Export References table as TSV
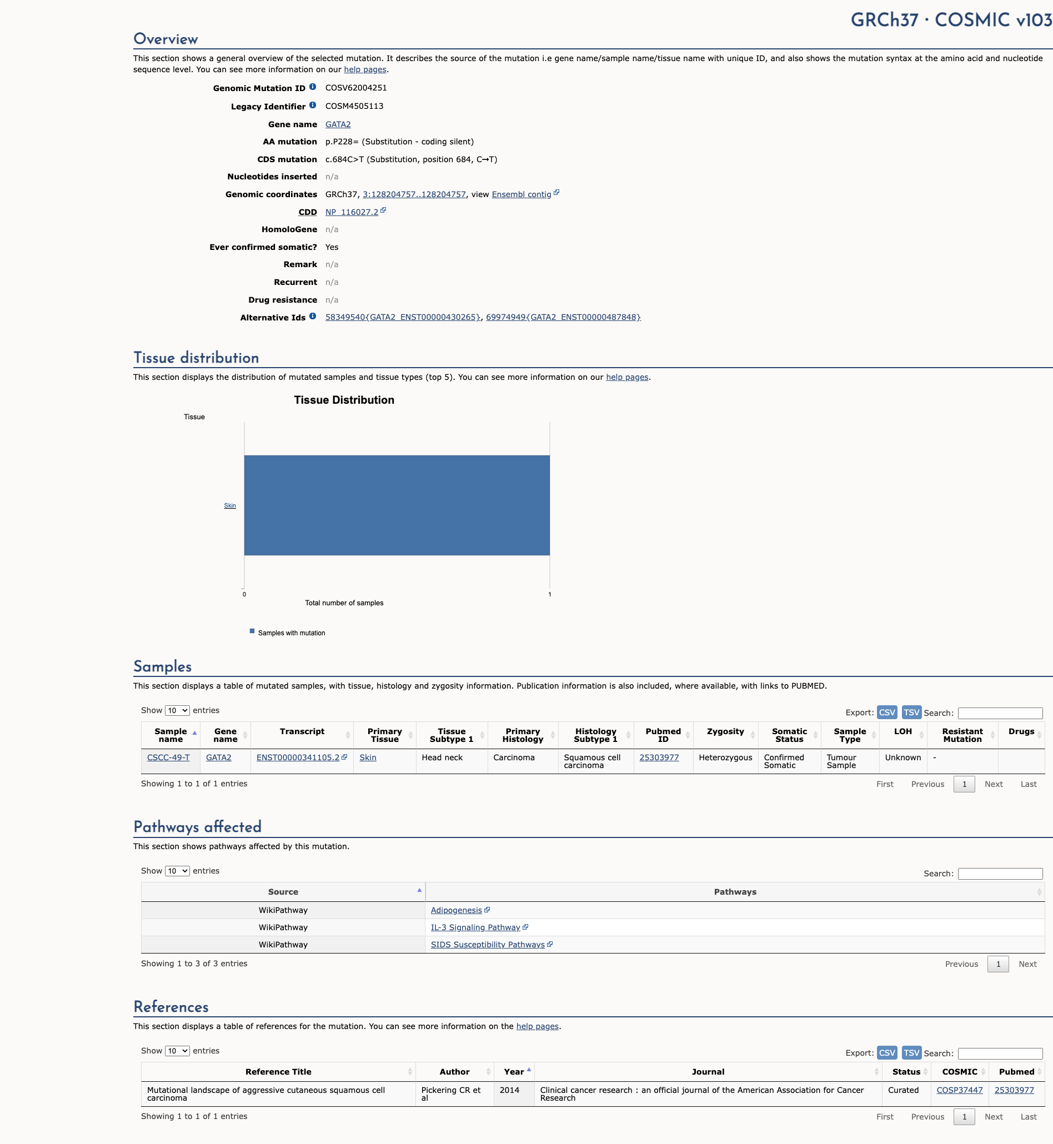Viewport: 1053px width, 1144px height. 912,1053
